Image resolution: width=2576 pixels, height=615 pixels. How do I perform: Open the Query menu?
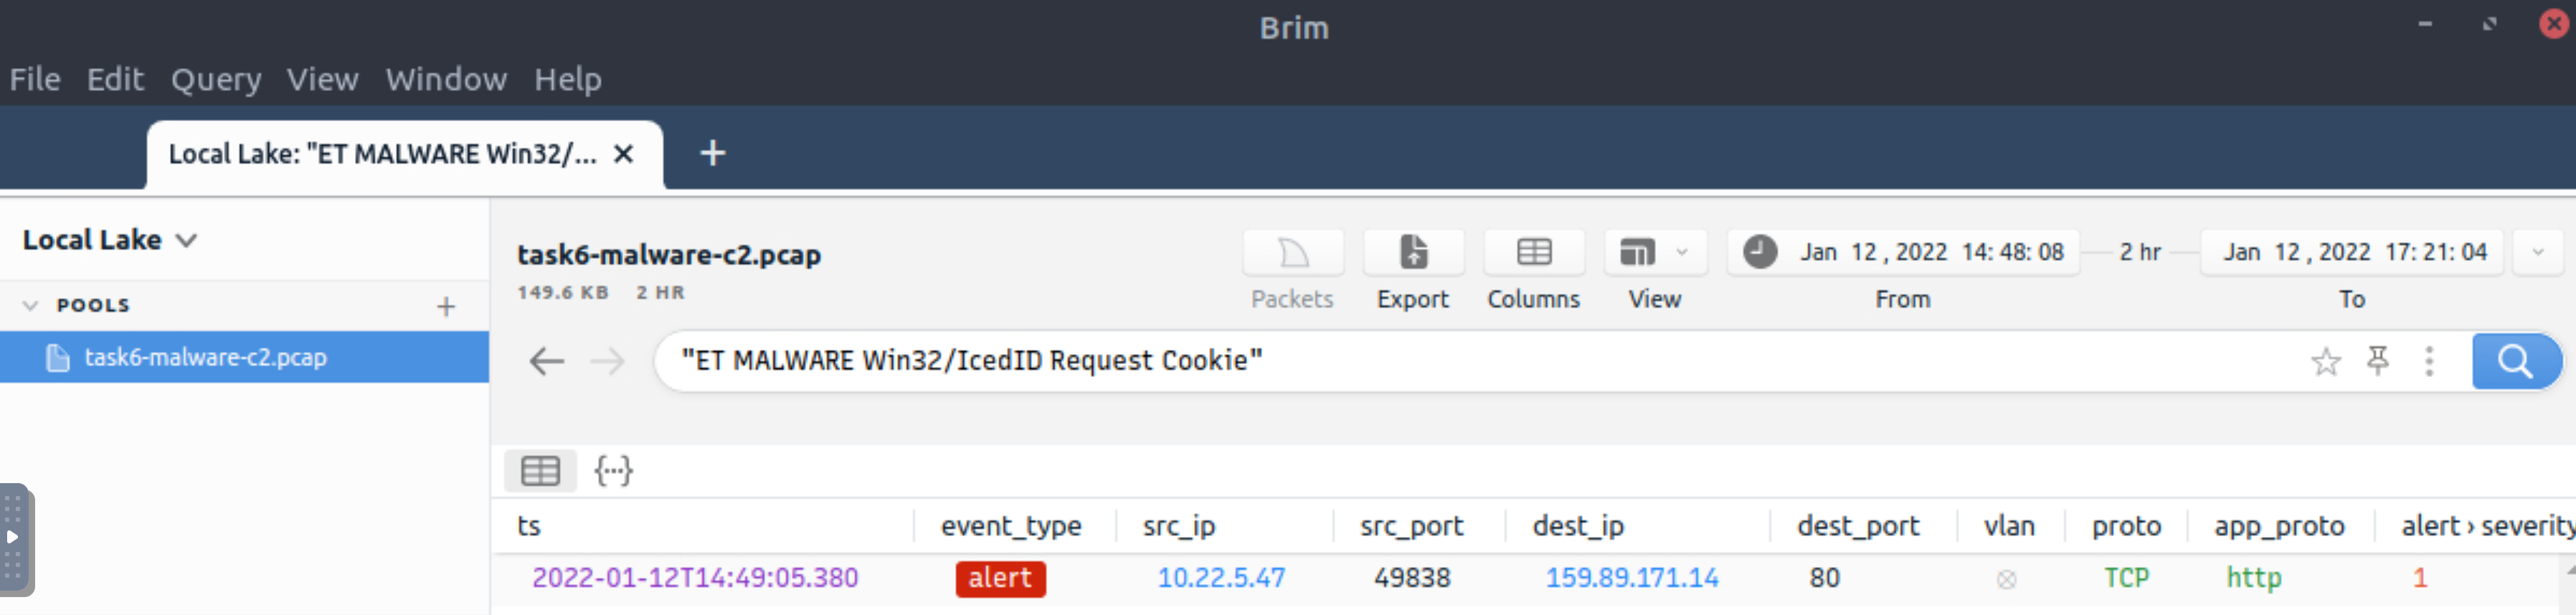point(216,79)
